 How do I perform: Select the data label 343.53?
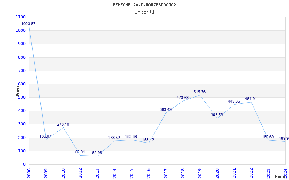[217, 115]
